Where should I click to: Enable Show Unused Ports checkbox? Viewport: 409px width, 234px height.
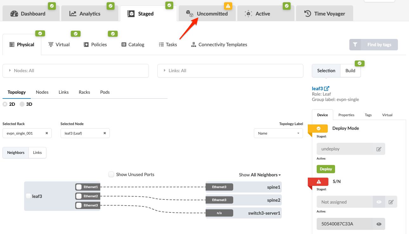[x=111, y=174]
